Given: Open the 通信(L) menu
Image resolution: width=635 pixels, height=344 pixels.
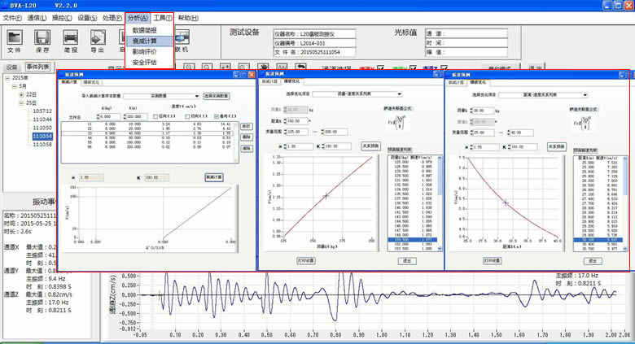Looking at the screenshot, I should tap(37, 18).
